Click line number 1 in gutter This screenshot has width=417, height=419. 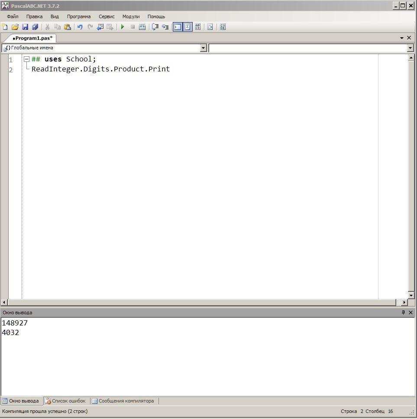click(x=11, y=60)
